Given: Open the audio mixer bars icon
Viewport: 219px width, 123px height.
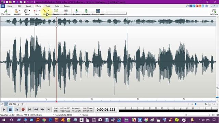Looking at the screenshot, I should coord(218,115).
